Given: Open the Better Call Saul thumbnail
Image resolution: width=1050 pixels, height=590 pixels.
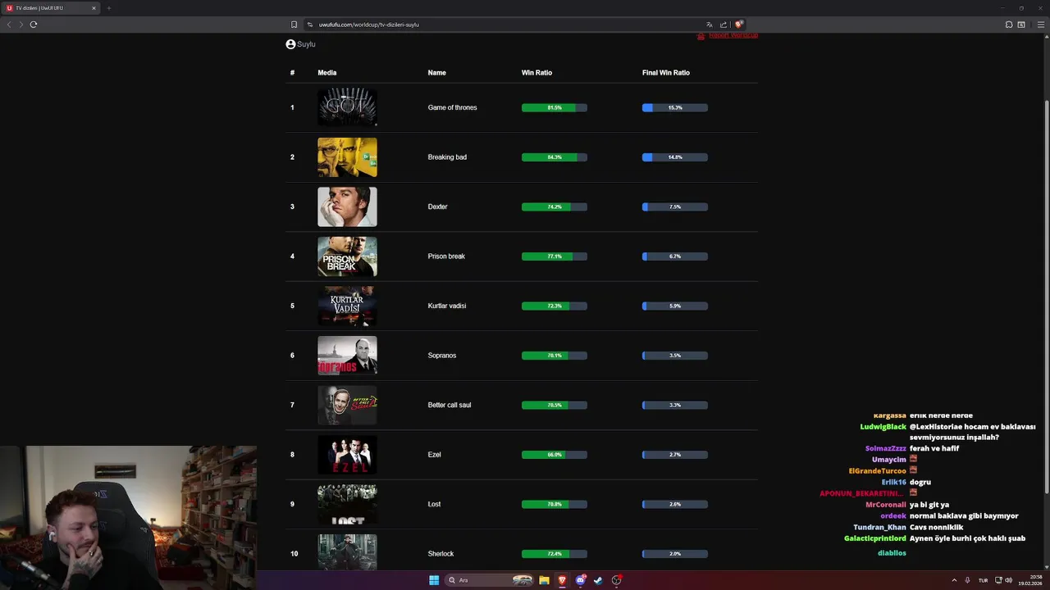Looking at the screenshot, I should point(348,405).
